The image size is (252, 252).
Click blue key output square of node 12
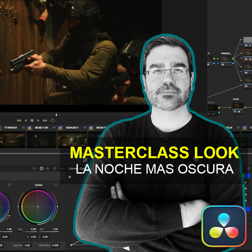click(x=219, y=112)
